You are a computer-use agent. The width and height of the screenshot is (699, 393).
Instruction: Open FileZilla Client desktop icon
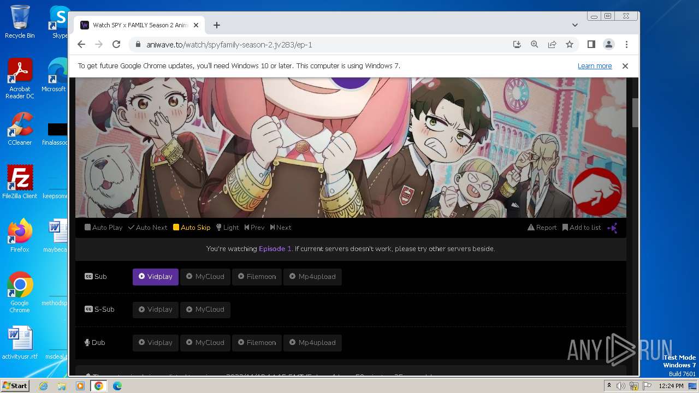tap(20, 182)
